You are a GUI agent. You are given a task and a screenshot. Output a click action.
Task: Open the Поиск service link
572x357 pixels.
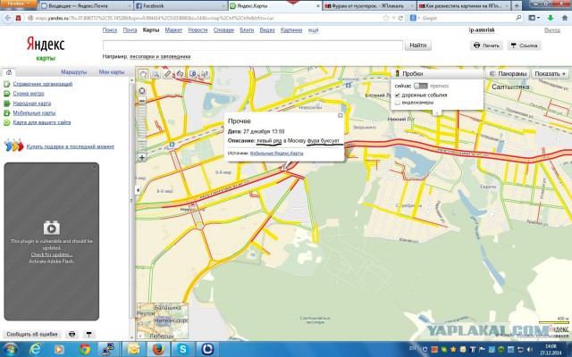[110, 30]
